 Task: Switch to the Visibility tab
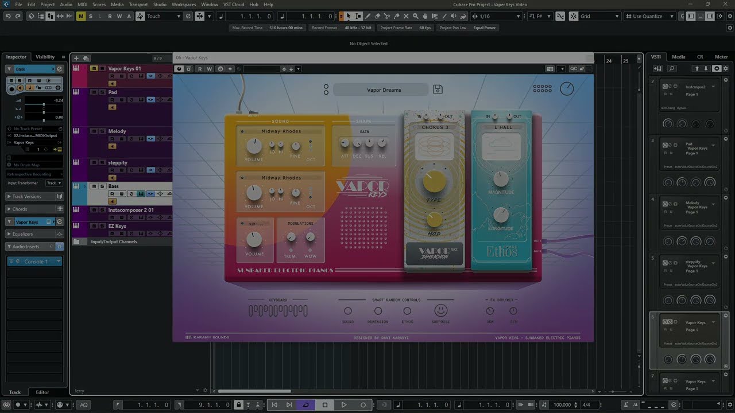pyautogui.click(x=45, y=57)
